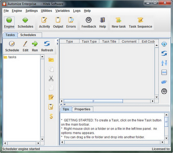173x153 pixels.
Task: Refresh the tasks tree panel
Action: click(47, 44)
